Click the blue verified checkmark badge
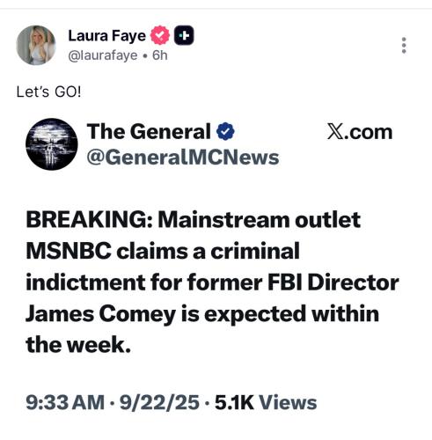The width and height of the screenshot is (432, 440). [225, 131]
